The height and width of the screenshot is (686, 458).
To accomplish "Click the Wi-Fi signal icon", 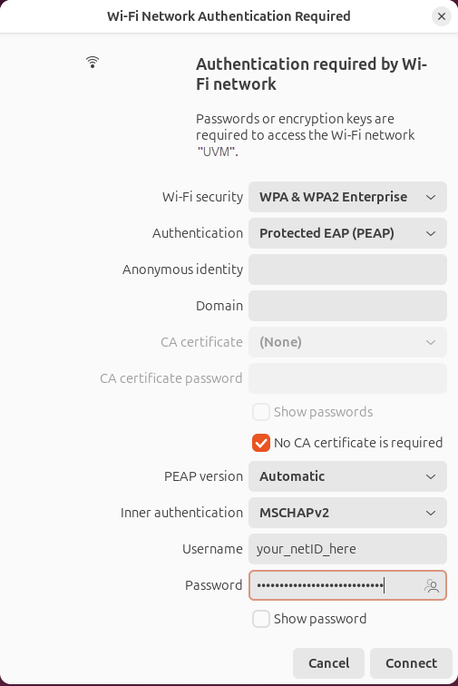I will click(93, 62).
